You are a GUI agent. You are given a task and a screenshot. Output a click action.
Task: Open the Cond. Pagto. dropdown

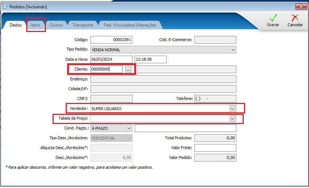pos(129,128)
